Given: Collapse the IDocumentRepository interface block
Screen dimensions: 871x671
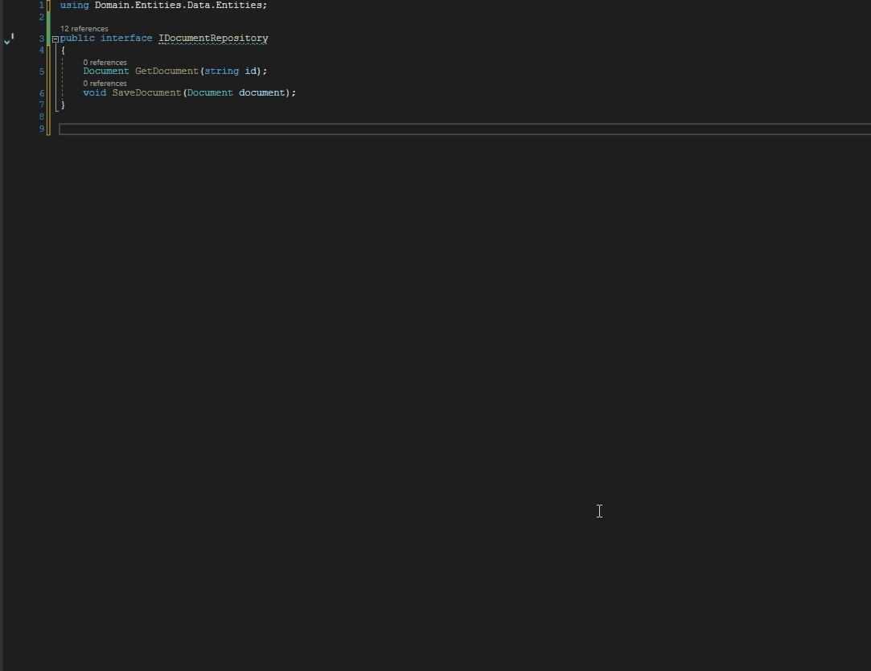Looking at the screenshot, I should [x=55, y=39].
